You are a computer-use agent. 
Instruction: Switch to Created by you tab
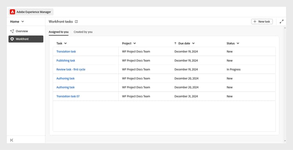tap(83, 32)
